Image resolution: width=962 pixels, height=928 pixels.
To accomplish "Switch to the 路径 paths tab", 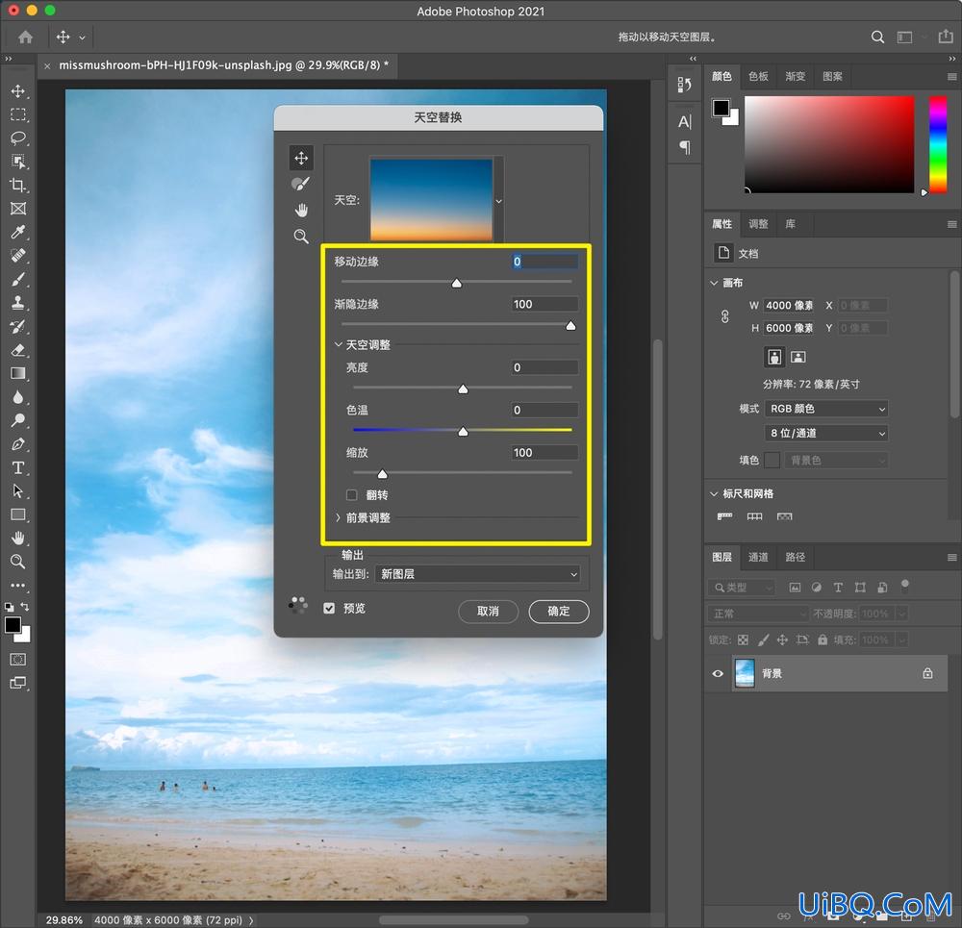I will [796, 557].
